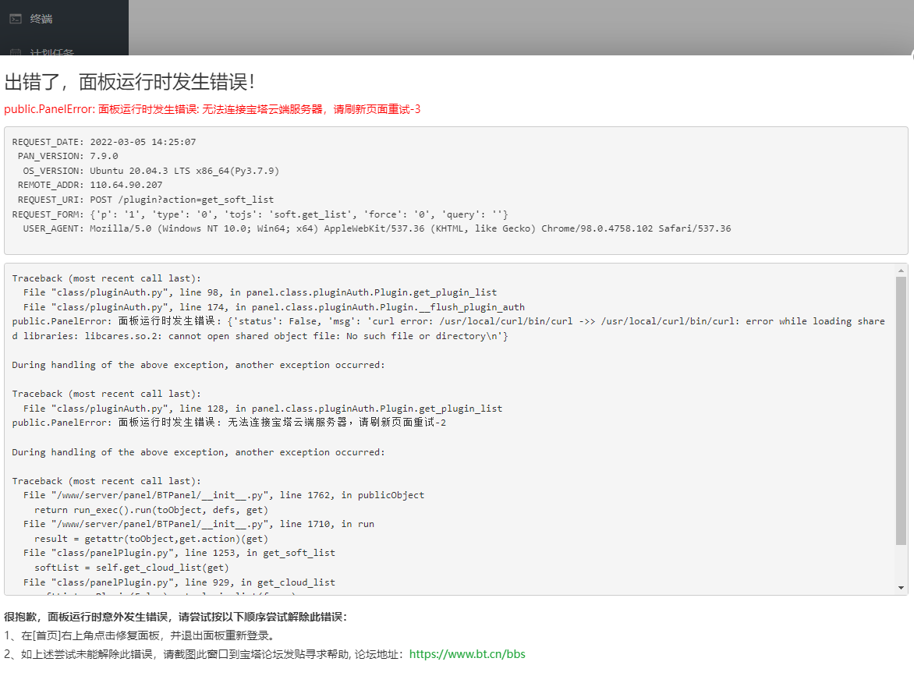
Task: Select the REQUEST_DATE 2022-03-05 14:25:07 line
Action: 104,142
